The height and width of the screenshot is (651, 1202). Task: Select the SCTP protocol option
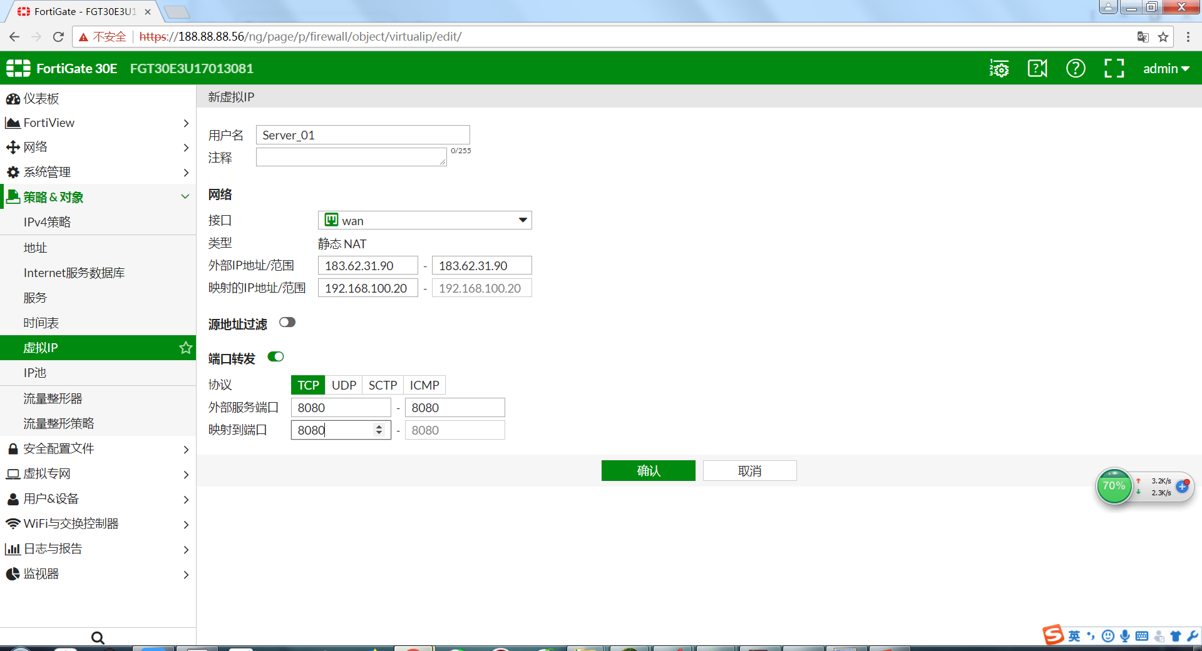tap(383, 385)
